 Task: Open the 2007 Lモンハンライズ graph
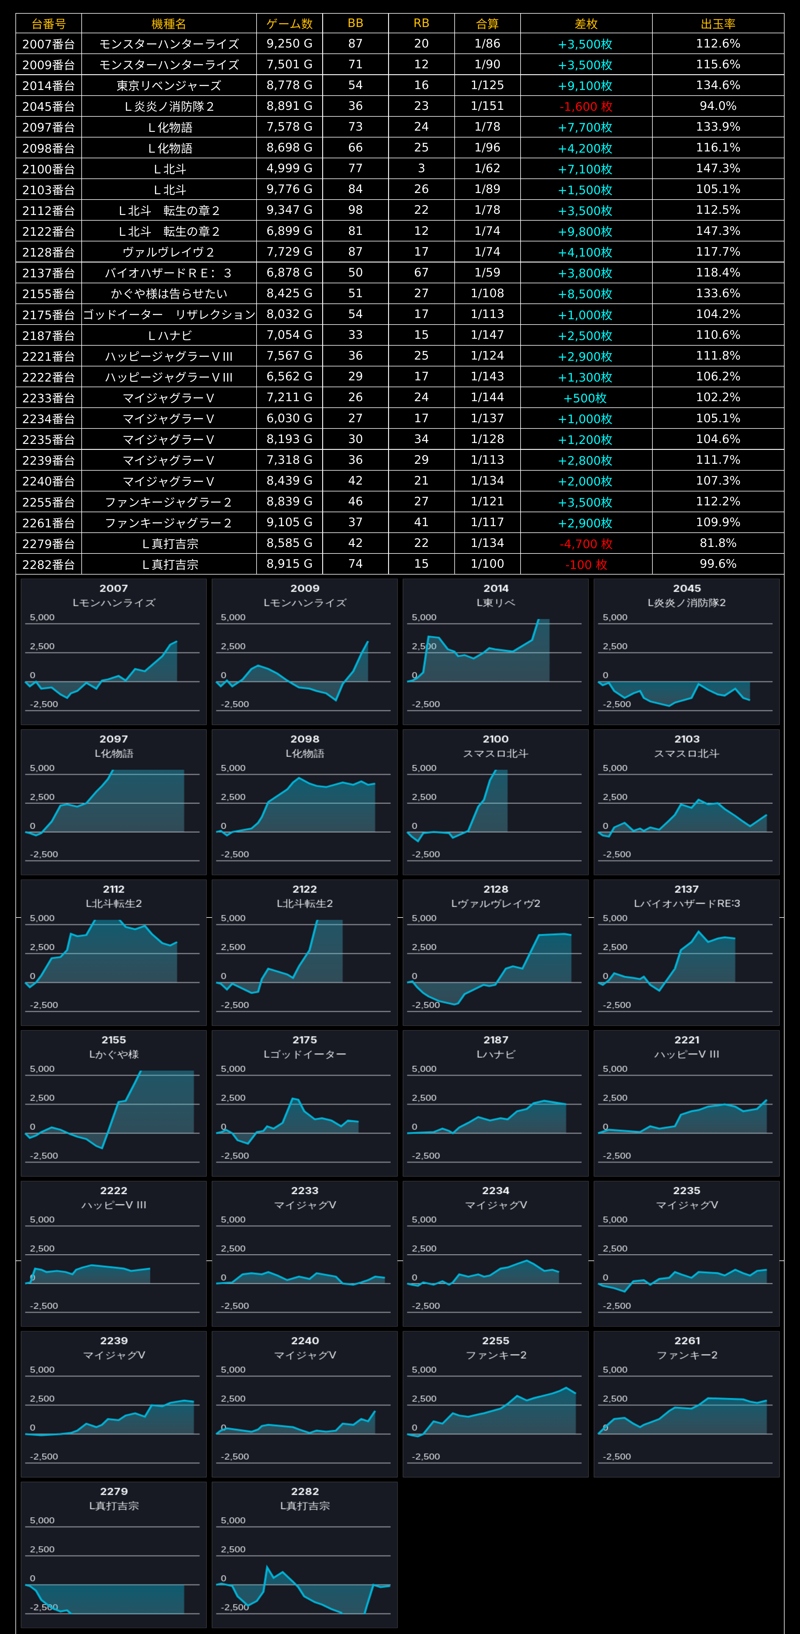coord(113,651)
